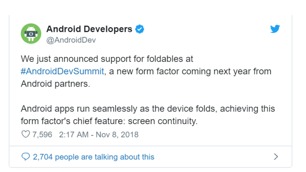Open the Android Developers display name
The width and height of the screenshot is (306, 172).
point(89,29)
